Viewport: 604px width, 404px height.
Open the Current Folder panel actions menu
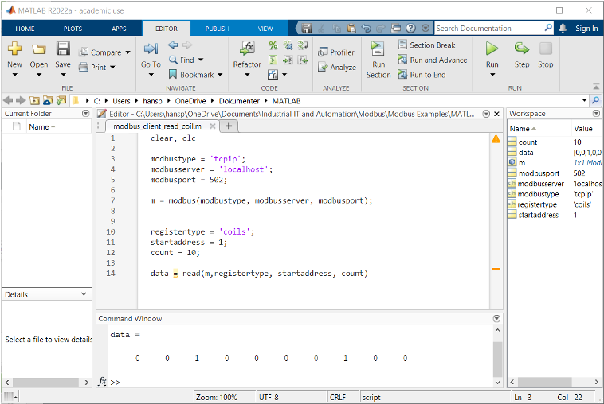[86, 114]
